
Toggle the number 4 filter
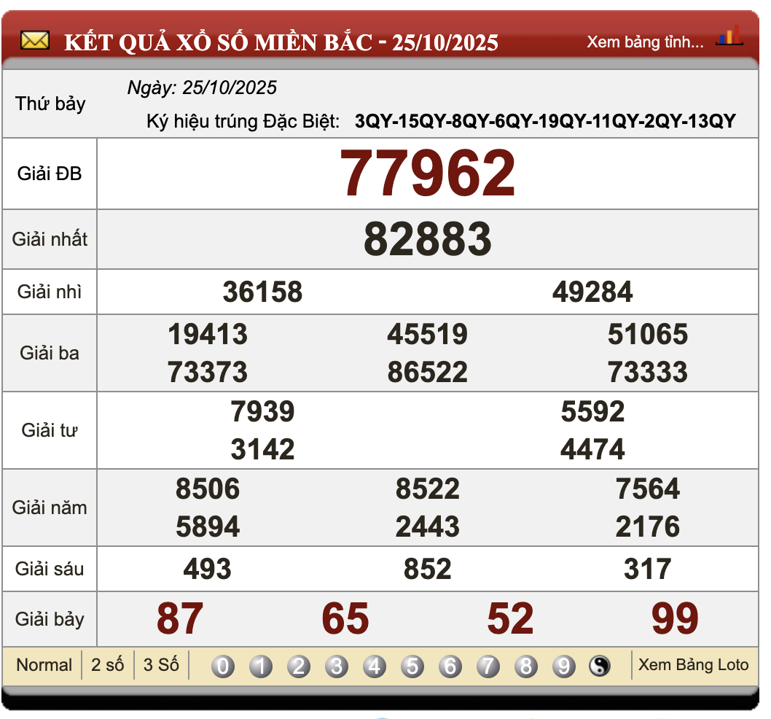(374, 665)
